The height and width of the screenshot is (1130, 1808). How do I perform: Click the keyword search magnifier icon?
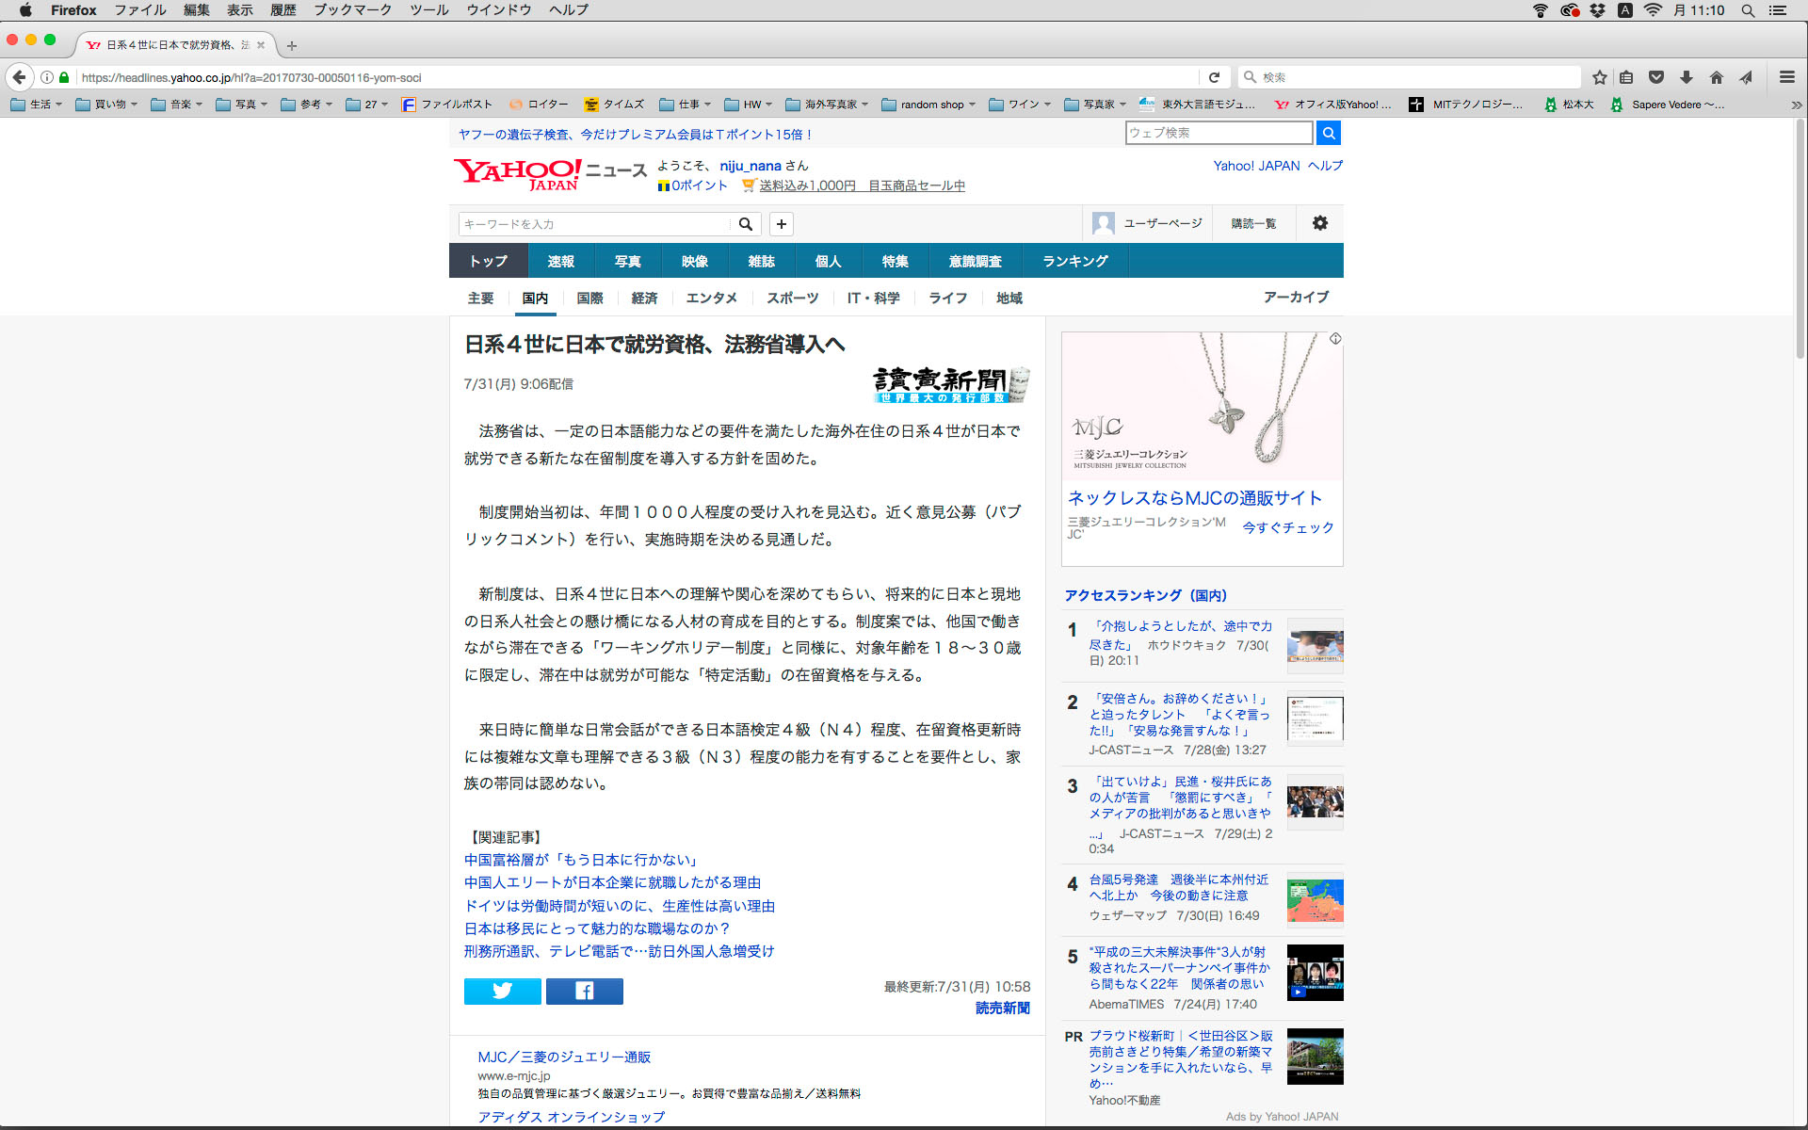(x=745, y=224)
